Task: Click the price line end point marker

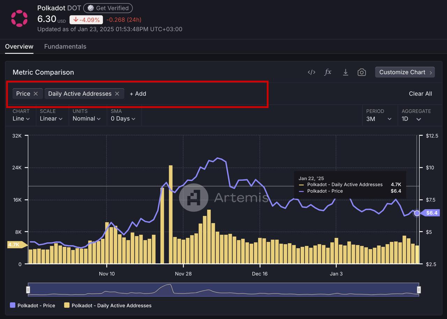Action: point(417,213)
